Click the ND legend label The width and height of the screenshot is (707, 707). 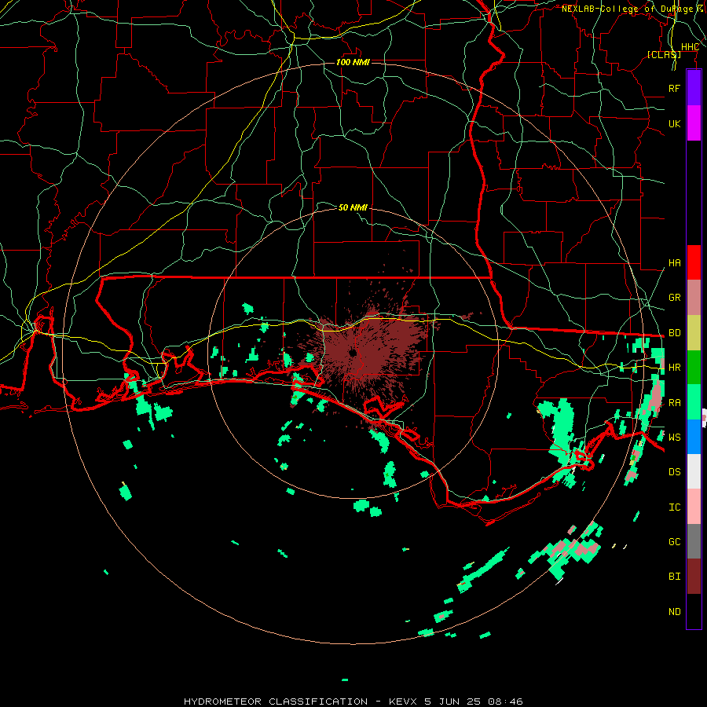click(x=675, y=612)
